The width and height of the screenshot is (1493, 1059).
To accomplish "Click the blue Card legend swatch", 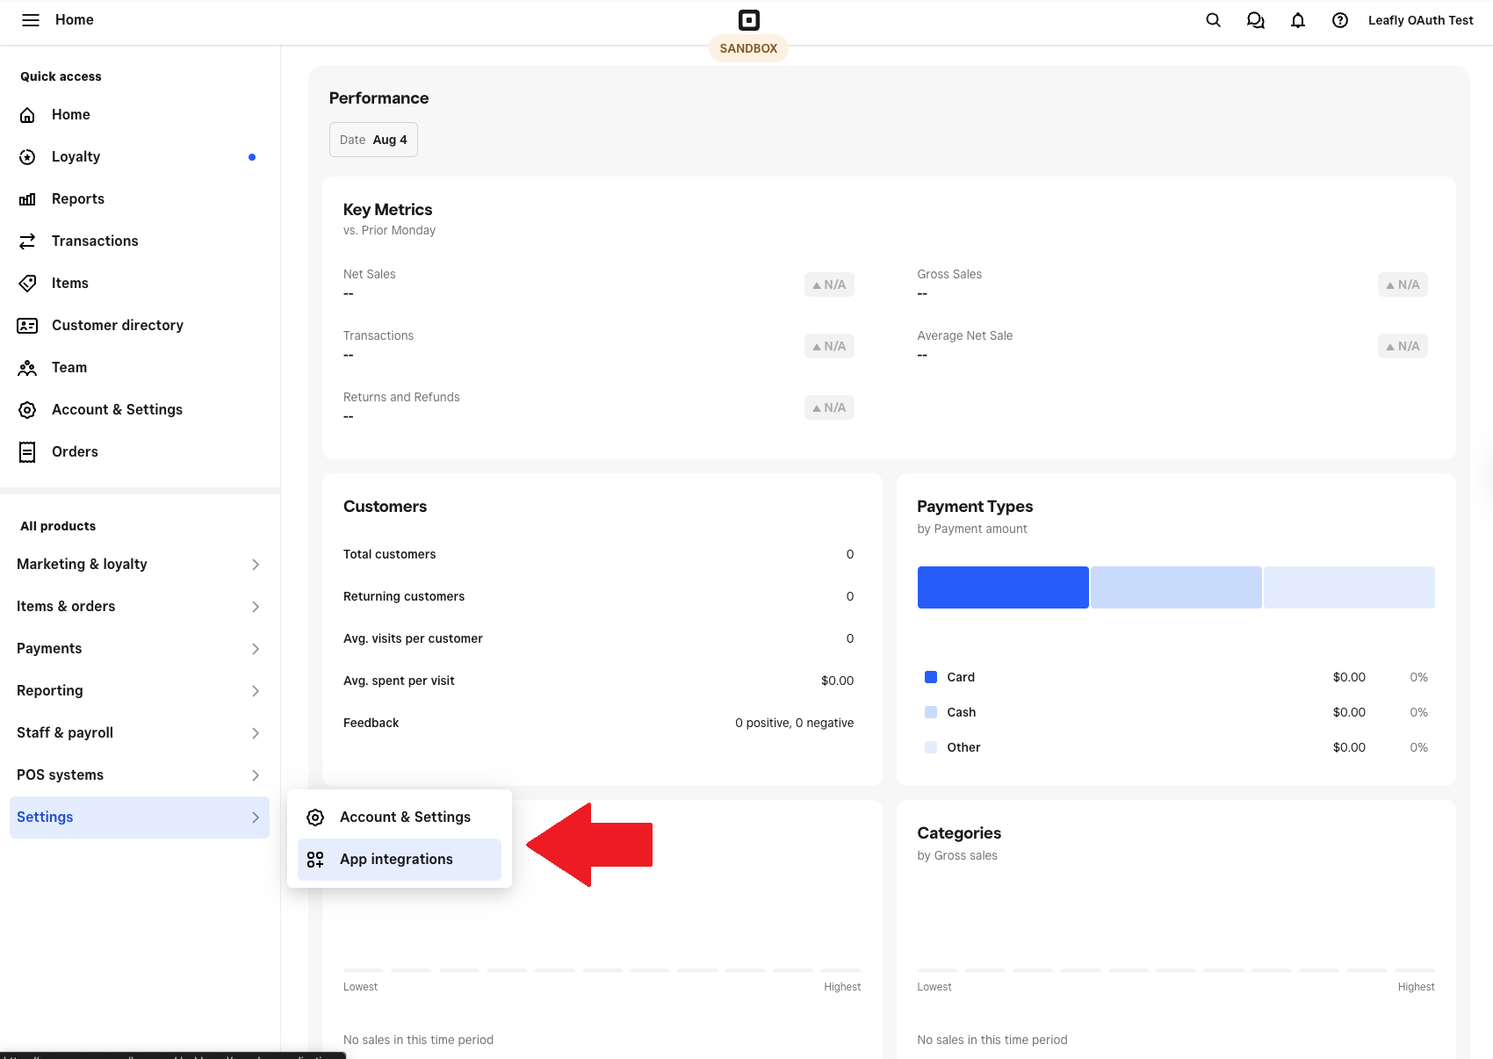I will point(931,677).
